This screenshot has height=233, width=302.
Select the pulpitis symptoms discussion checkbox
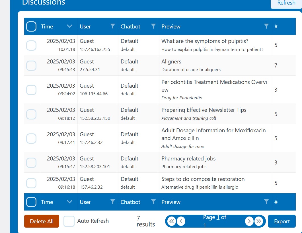click(x=31, y=45)
